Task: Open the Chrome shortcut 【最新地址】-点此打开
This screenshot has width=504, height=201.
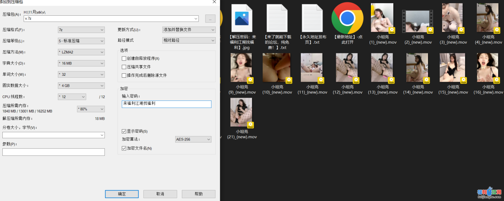Action: [x=347, y=18]
